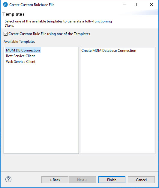Screen dimensions: 159x188
Task: Click empty space in Available Templates list
Action: [x=41, y=108]
